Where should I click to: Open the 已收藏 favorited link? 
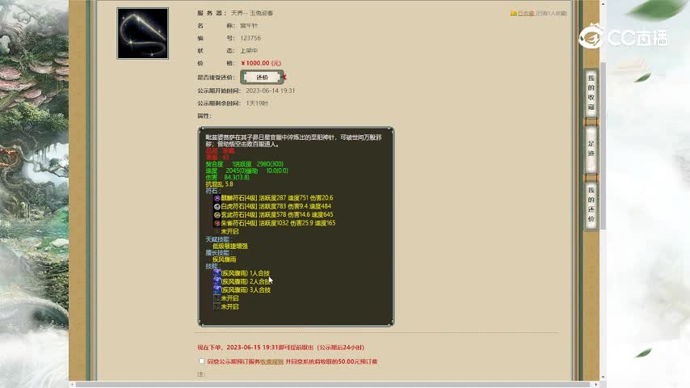click(x=526, y=14)
